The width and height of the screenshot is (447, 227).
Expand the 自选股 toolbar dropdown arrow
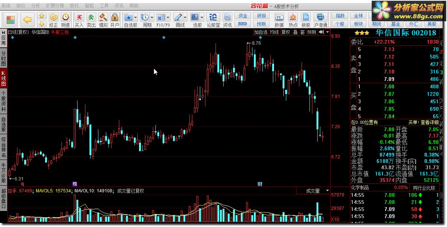click(x=135, y=18)
